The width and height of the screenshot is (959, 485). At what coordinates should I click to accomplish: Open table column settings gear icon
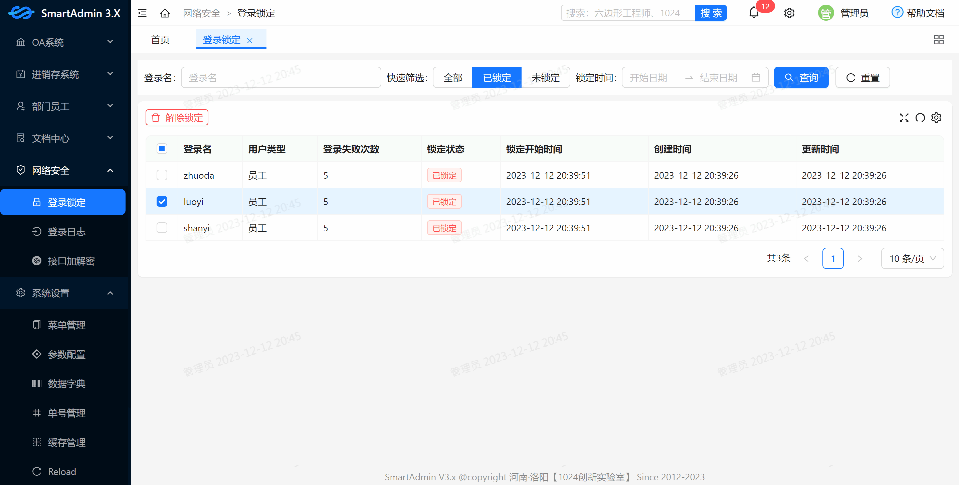[937, 118]
